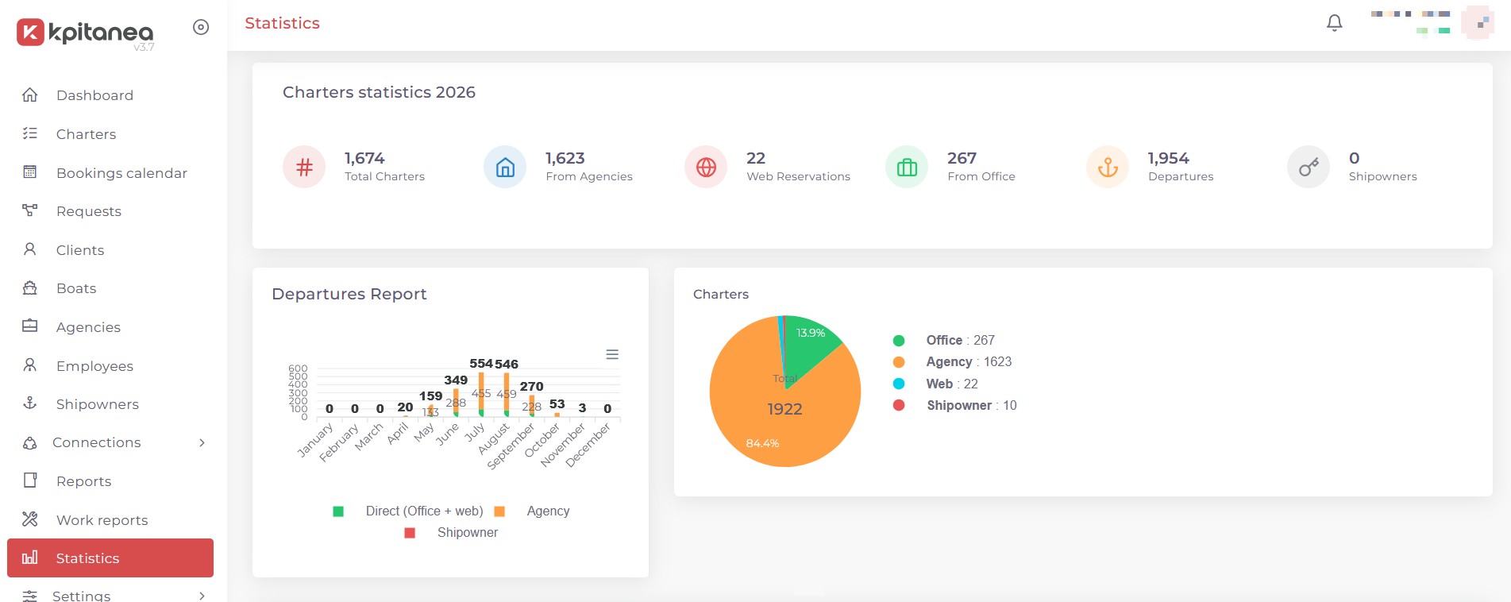Expand the Settings submenu chevron
Screen dimensions: 1511x602
pyautogui.click(x=202, y=596)
